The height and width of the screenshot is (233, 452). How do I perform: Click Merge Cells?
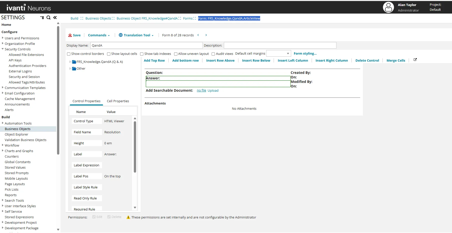[396, 61]
